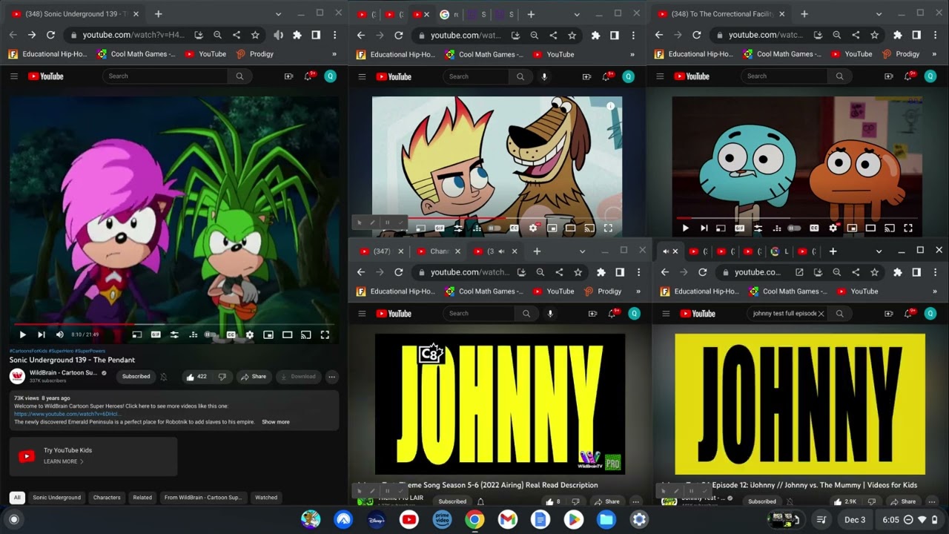Open YouTube guide menu in Sonic Underground window
Image resolution: width=949 pixels, height=534 pixels.
(x=13, y=76)
